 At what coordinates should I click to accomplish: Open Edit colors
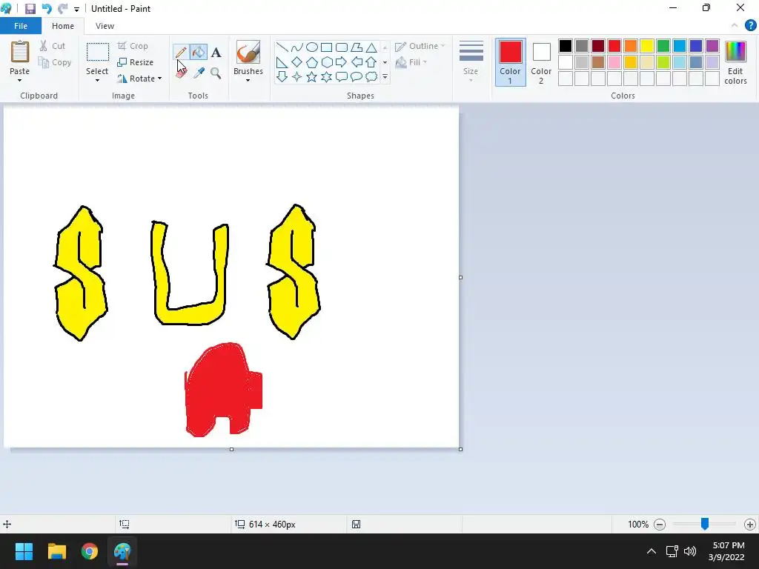(735, 63)
